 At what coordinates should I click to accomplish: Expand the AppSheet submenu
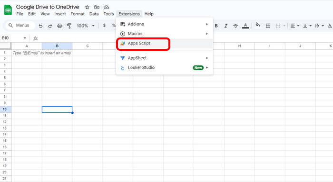165,58
